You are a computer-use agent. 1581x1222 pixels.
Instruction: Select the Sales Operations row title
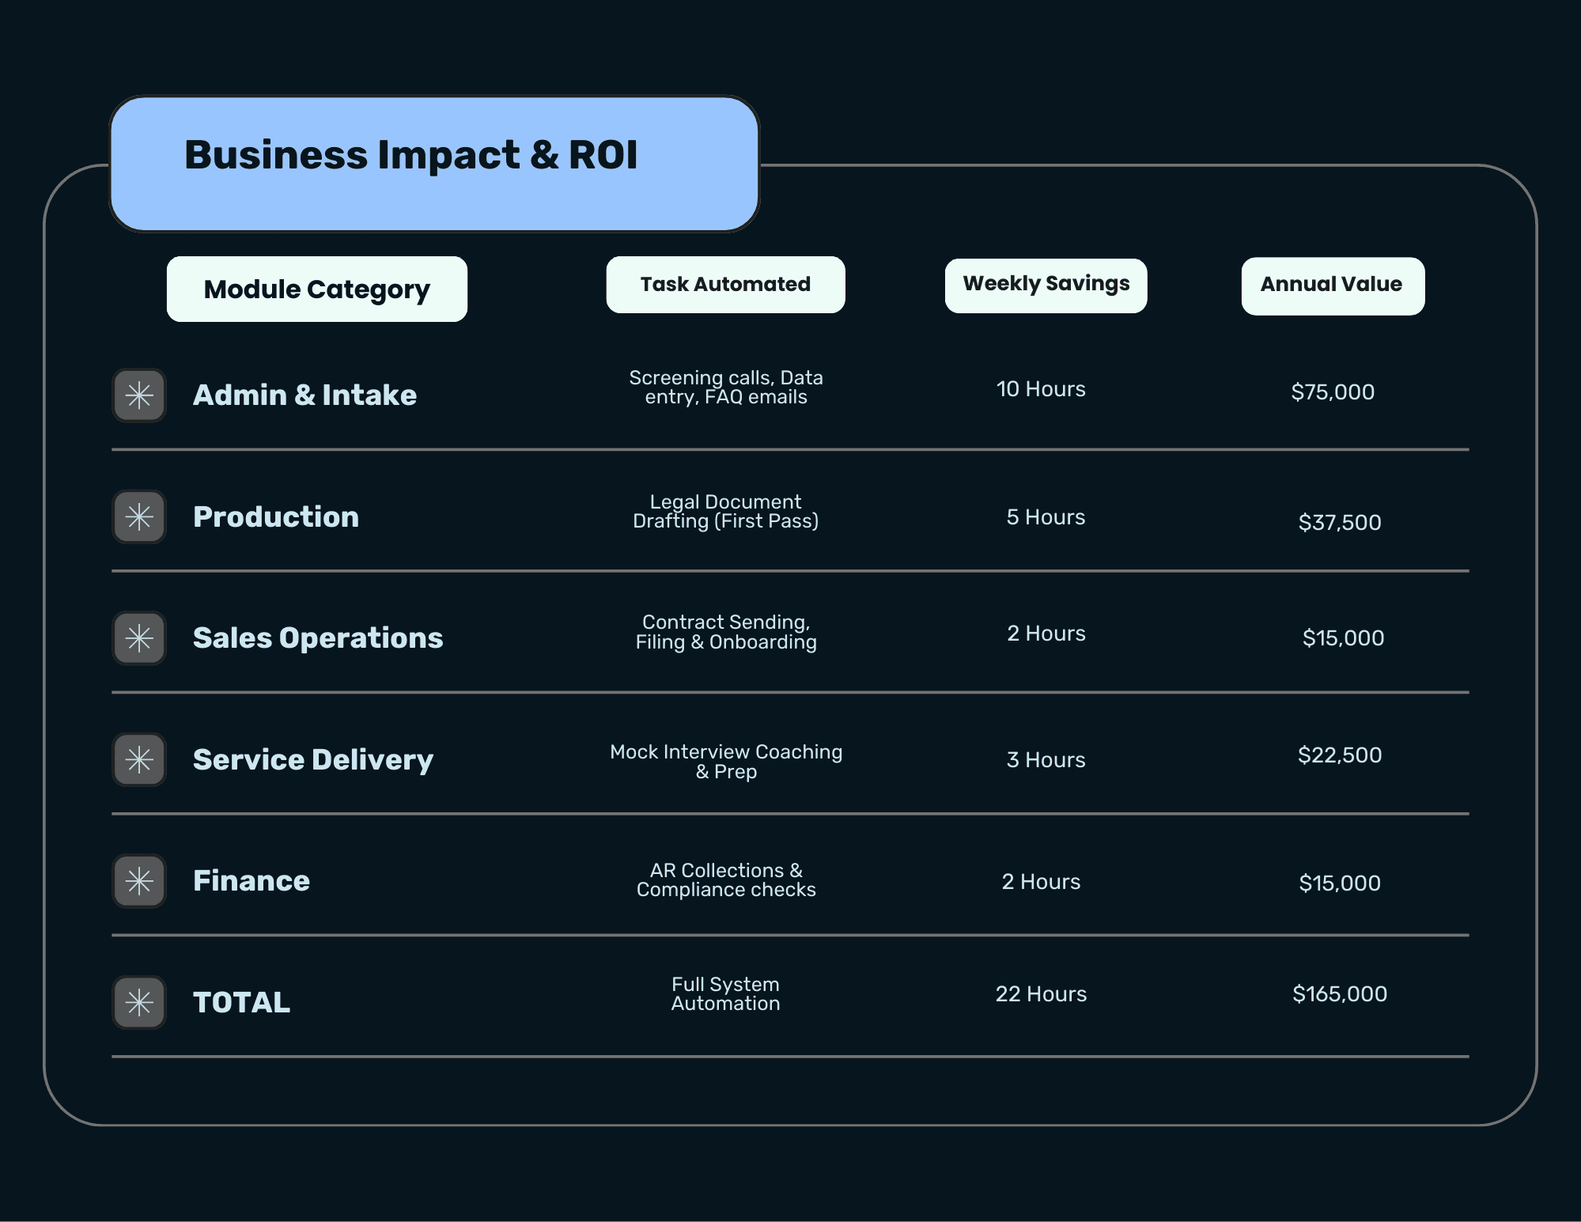318,637
